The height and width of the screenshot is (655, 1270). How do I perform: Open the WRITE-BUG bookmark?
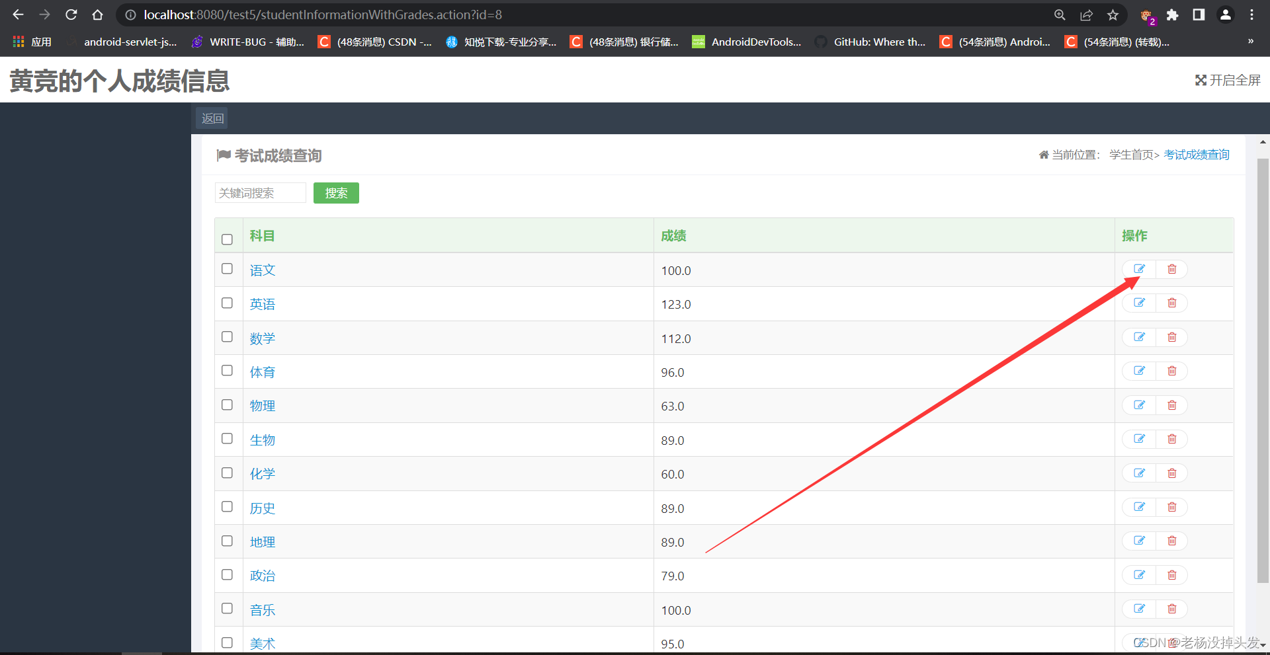coord(248,42)
